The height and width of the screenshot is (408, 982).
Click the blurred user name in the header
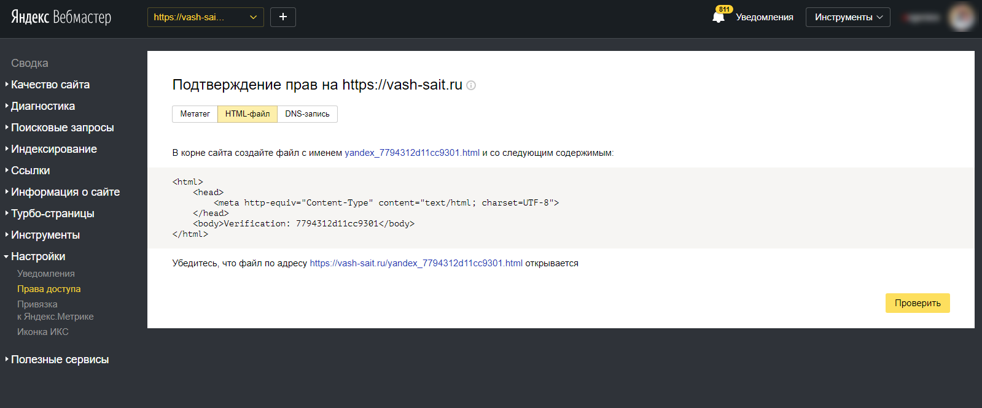(921, 17)
